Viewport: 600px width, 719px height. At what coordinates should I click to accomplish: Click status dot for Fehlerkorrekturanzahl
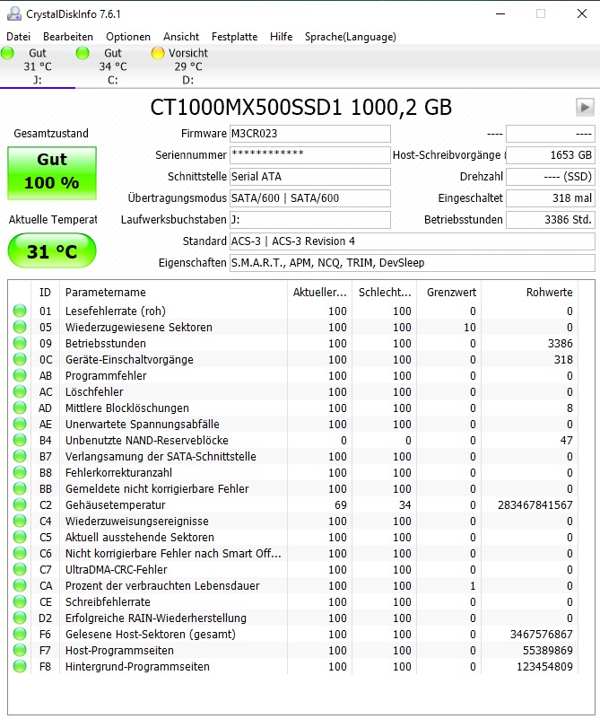(x=20, y=472)
